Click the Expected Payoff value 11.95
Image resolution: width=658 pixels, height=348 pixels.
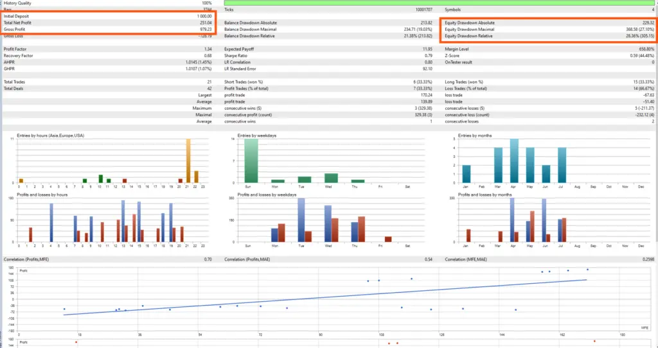click(427, 49)
